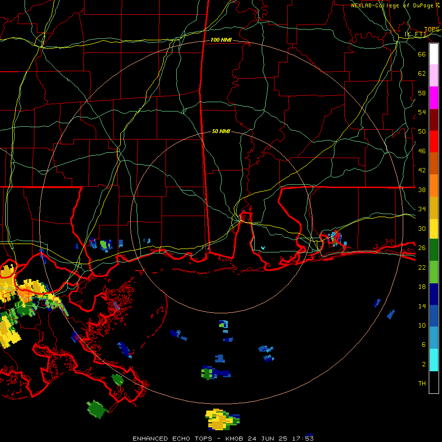The height and width of the screenshot is (442, 442).
Task: Click the cyan legend swatch
Action: click(x=434, y=360)
